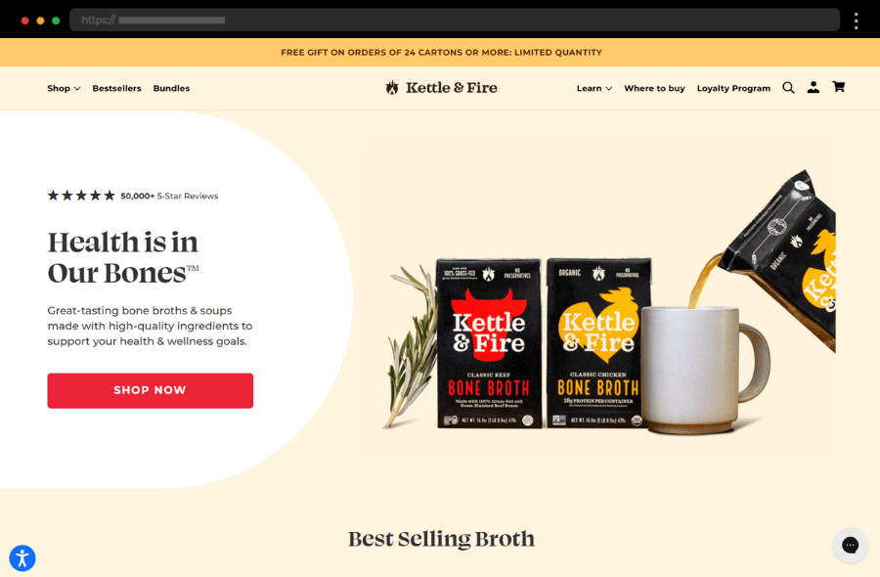880x577 pixels.
Task: Expand the Learn dropdown menu
Action: 594,88
